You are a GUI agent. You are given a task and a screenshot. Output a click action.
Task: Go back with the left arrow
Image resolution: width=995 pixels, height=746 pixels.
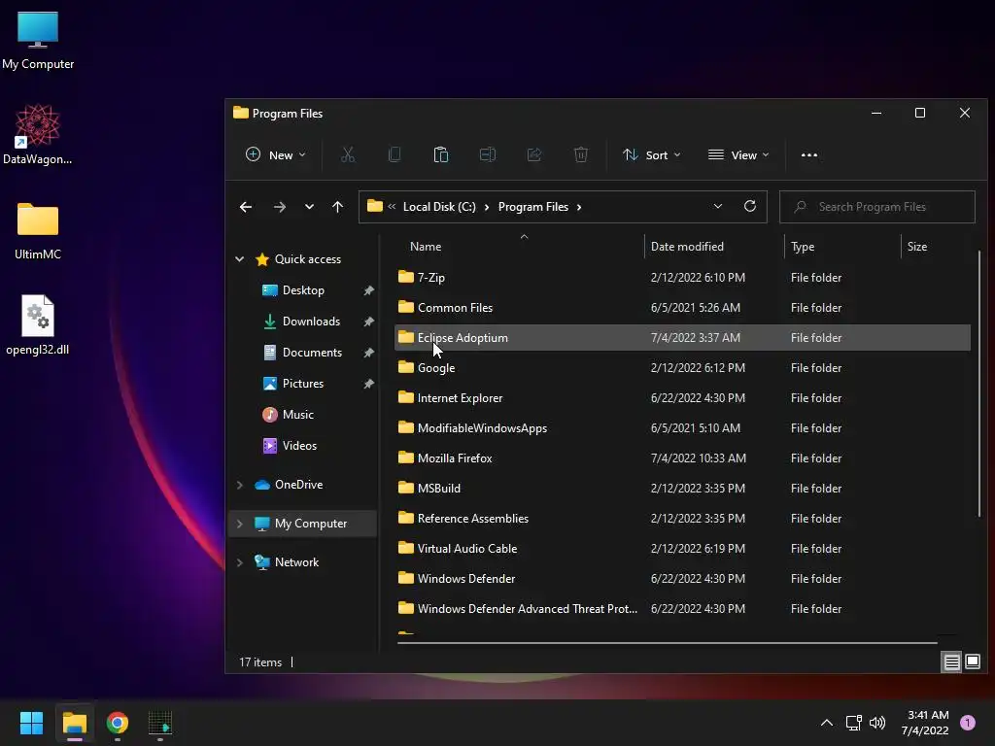click(x=246, y=207)
